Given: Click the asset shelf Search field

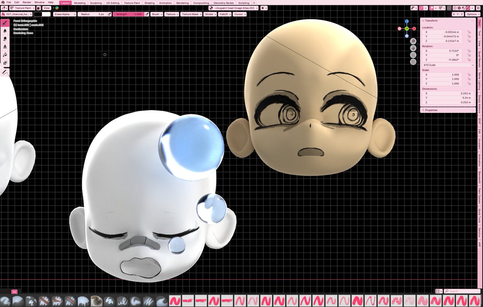Looking at the screenshot, I should pos(463,291).
